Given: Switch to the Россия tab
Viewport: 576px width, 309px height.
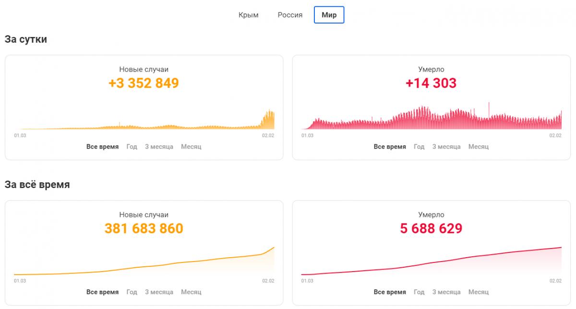Looking at the screenshot, I should pos(290,15).
